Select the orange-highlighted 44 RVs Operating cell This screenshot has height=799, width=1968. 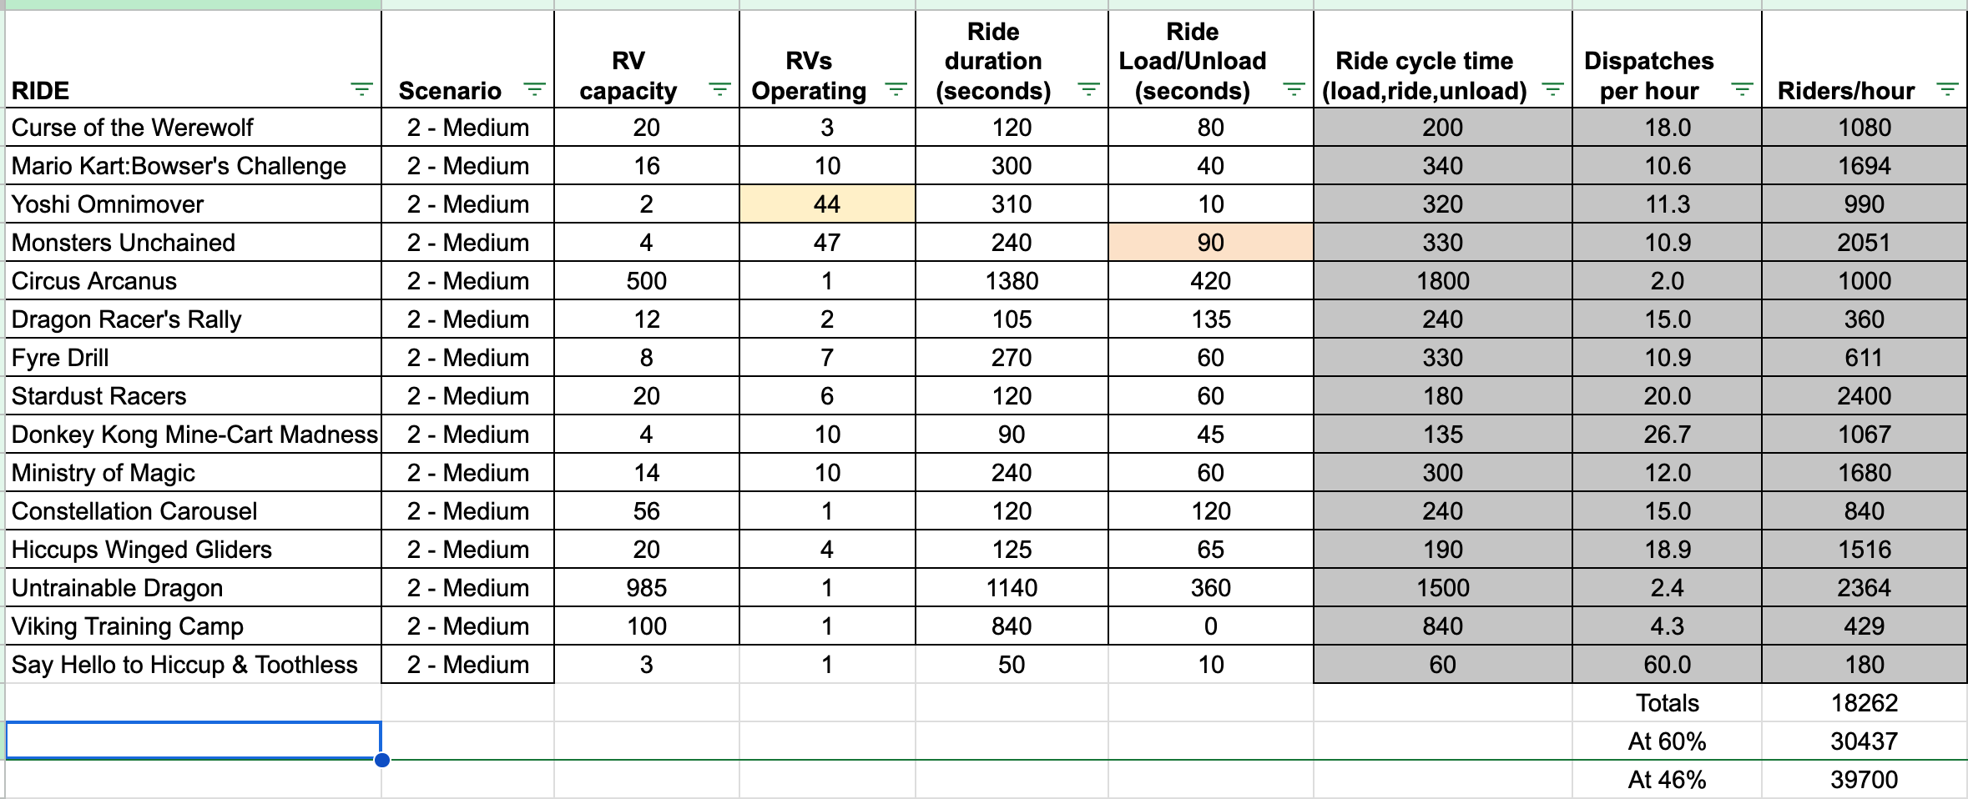point(827,204)
